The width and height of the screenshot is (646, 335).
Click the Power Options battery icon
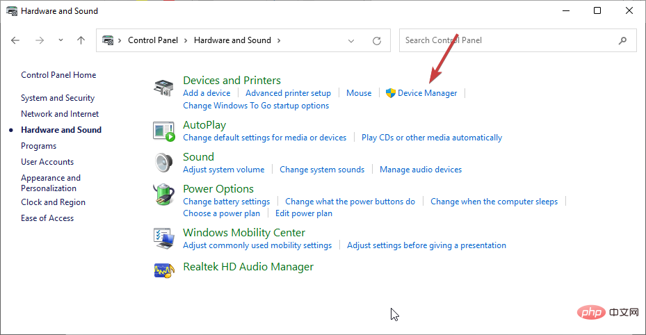tap(163, 194)
